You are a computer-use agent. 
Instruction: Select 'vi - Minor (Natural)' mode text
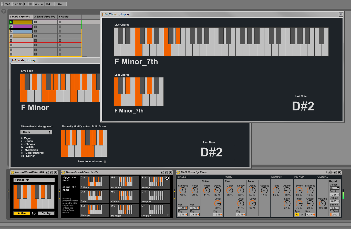[x=32, y=153]
